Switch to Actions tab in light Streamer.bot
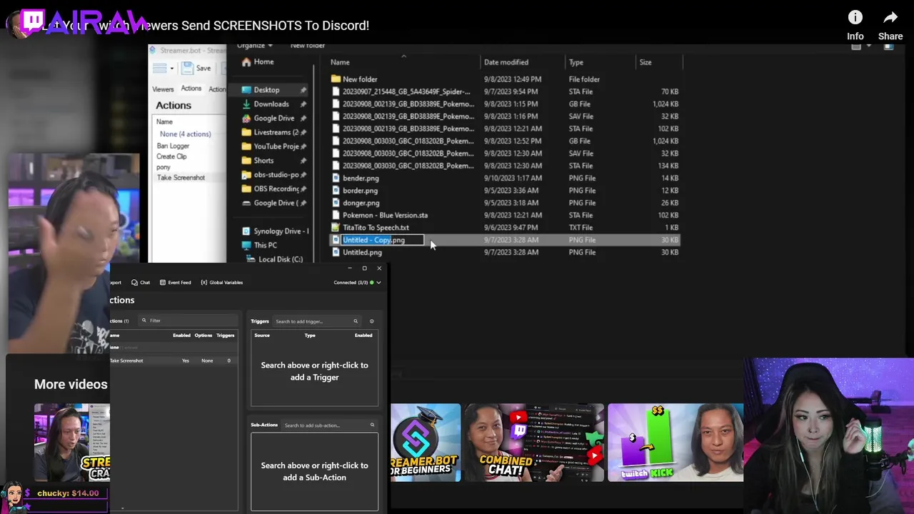 pos(191,89)
